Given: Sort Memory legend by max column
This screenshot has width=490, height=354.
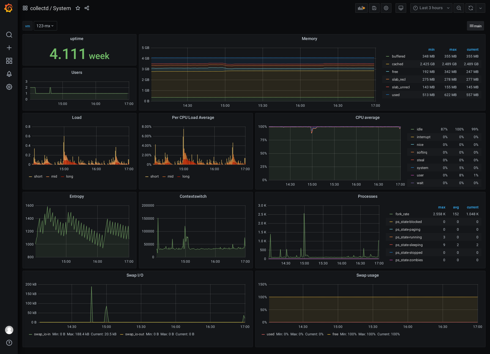Looking at the screenshot, I should pos(453,50).
